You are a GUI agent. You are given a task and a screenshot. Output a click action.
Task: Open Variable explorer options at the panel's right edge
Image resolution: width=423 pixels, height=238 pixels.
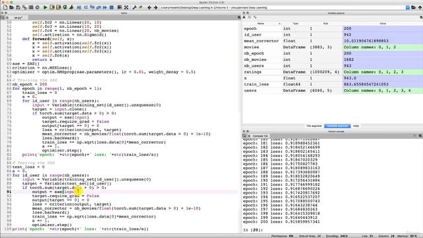pyautogui.click(x=421, y=18)
